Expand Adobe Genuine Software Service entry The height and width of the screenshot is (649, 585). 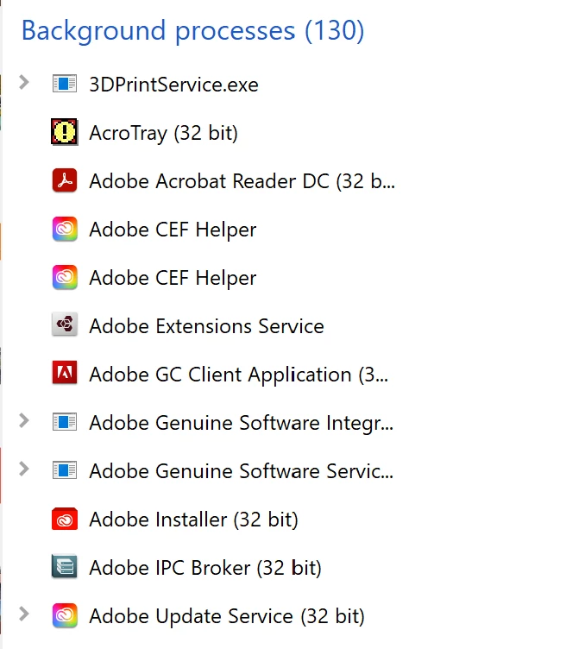click(24, 469)
